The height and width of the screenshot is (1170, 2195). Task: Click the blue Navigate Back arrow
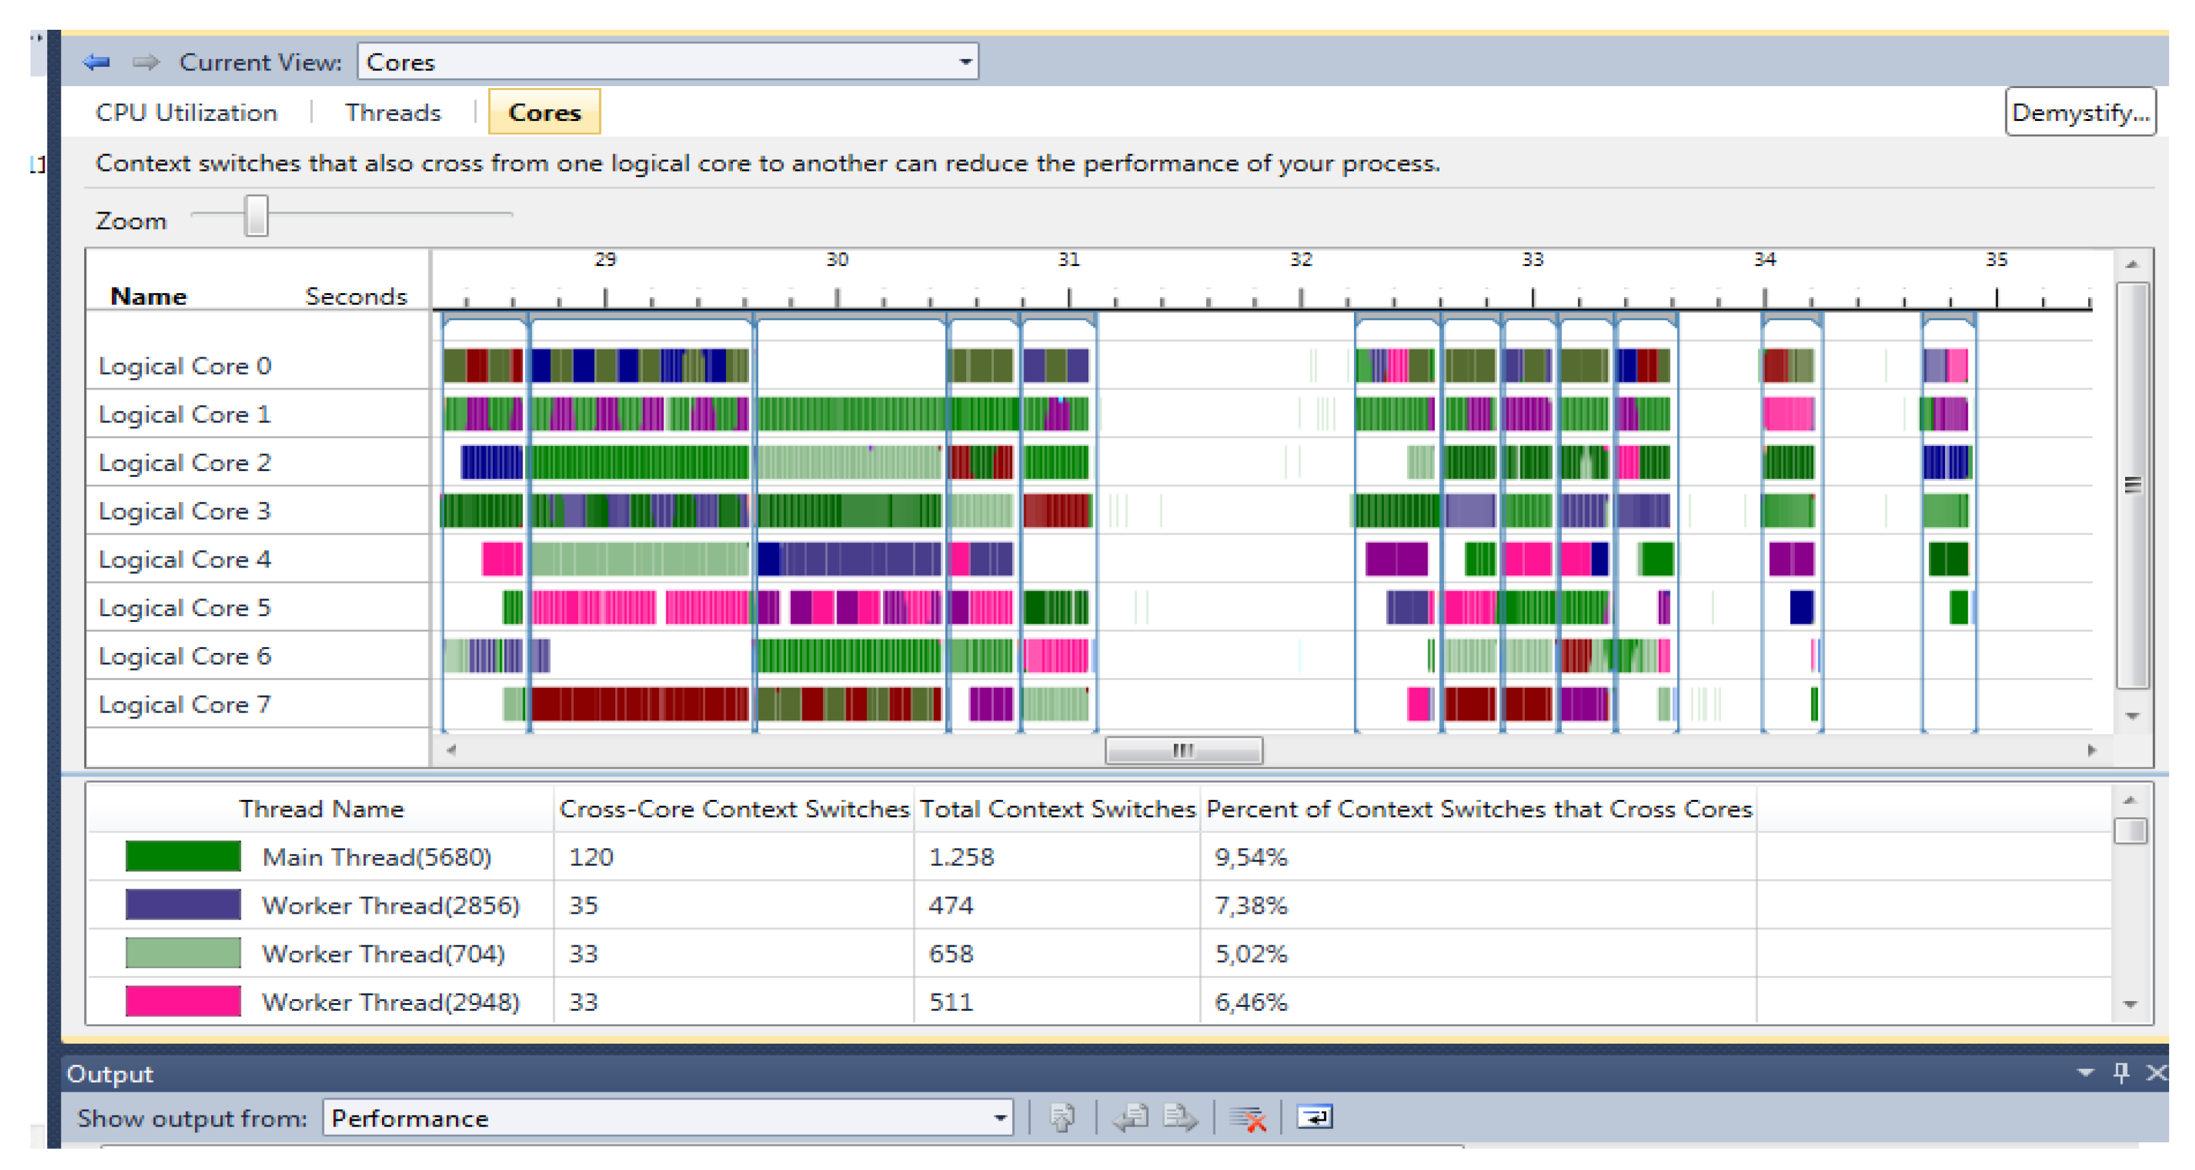pyautogui.click(x=96, y=62)
